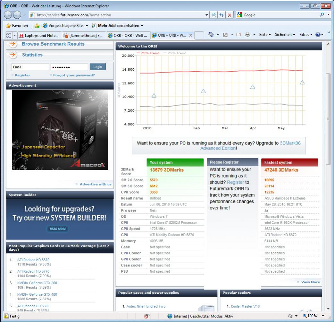Open Quick Tabs grid icon
Image resolution: width=334 pixels, height=322 pixels.
point(9,35)
